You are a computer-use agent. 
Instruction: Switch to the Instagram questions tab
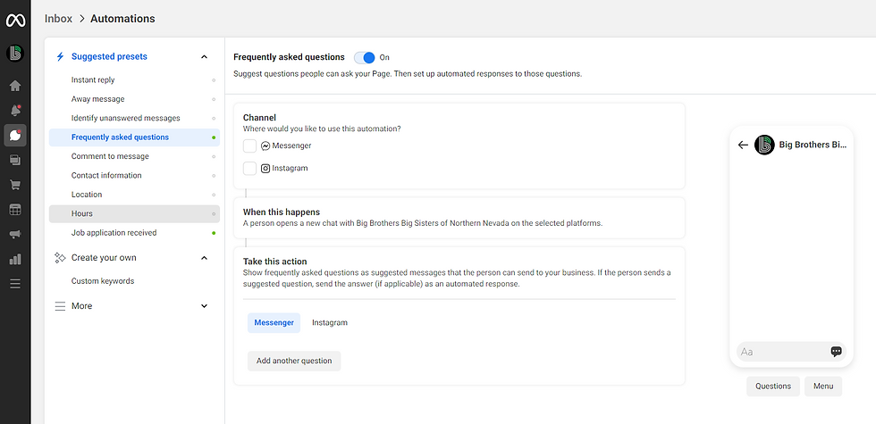(330, 323)
